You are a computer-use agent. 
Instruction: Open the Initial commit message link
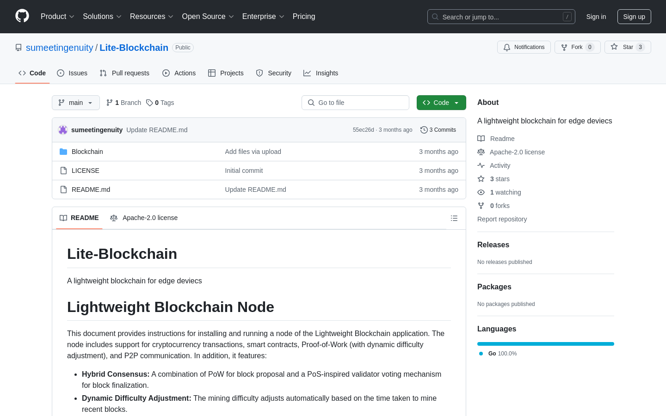click(244, 171)
